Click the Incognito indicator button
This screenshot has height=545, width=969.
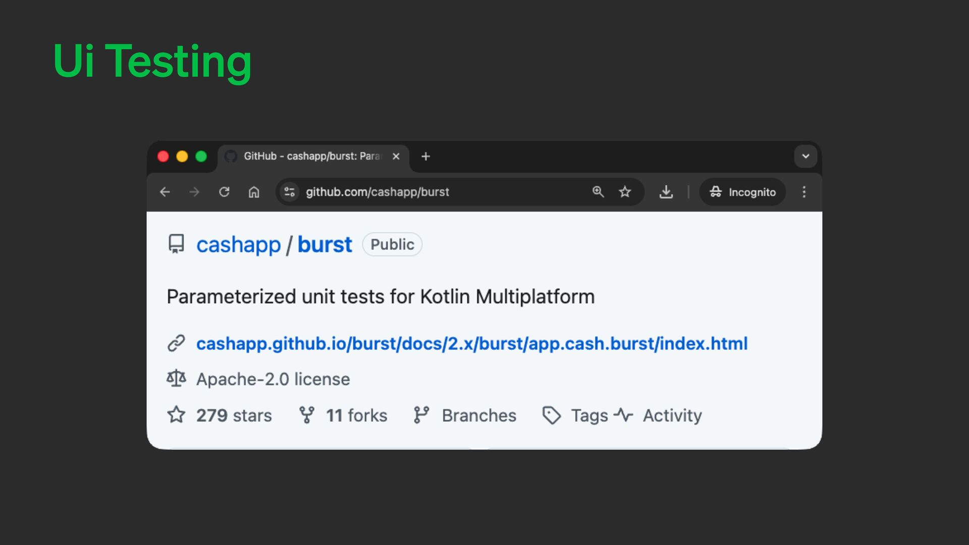coord(742,192)
